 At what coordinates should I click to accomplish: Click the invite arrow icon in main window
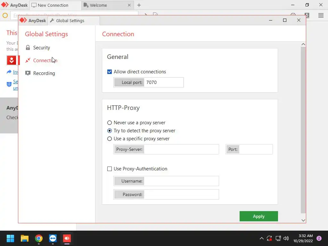[9, 72]
